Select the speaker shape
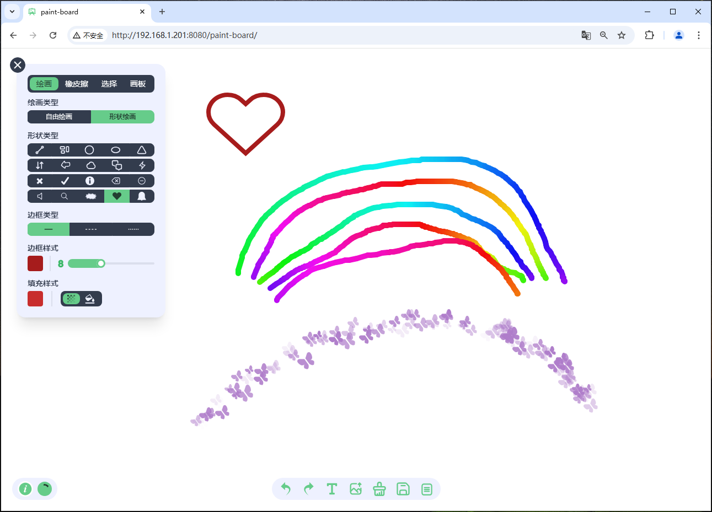This screenshot has width=712, height=512. coord(40,196)
